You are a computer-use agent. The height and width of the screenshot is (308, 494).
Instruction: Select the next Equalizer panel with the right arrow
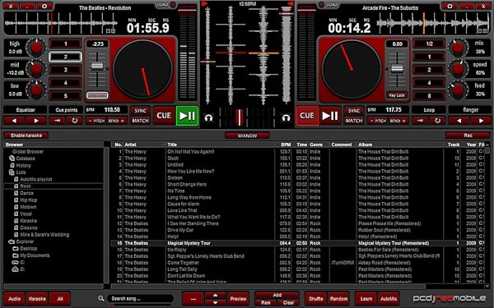[36, 121]
